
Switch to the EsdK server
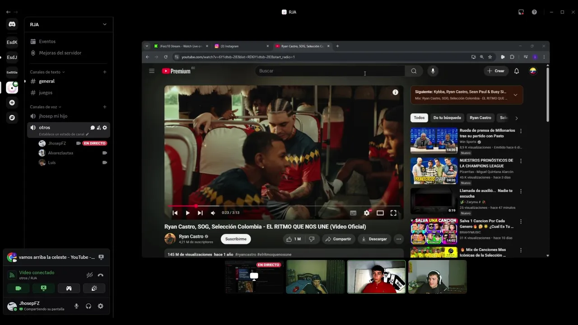(x=12, y=42)
